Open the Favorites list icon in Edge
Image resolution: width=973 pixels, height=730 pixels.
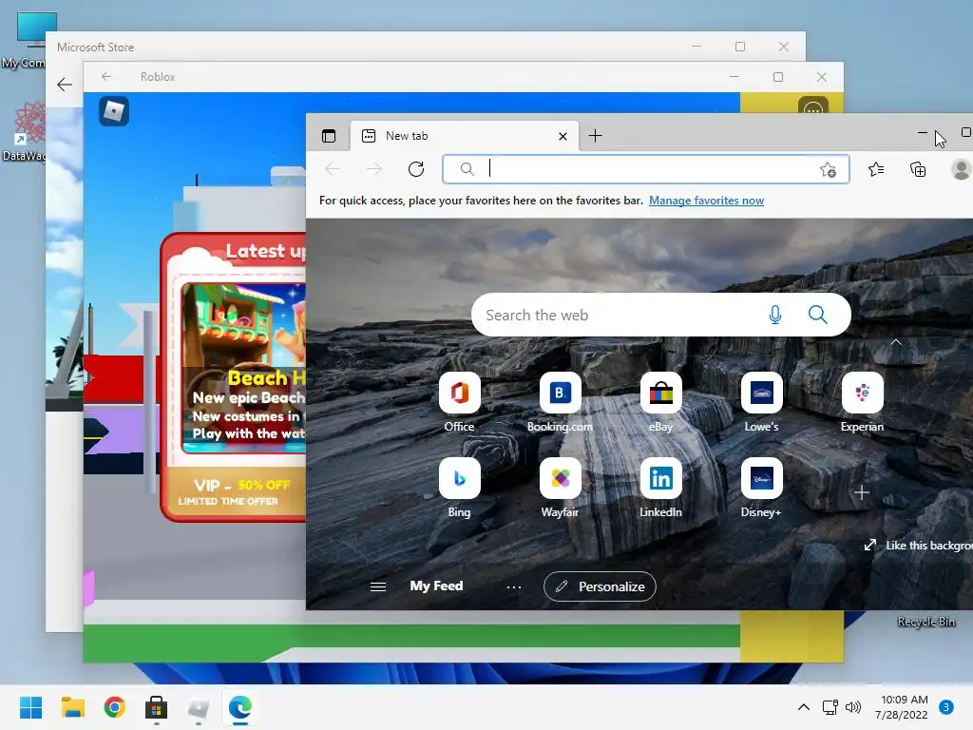pyautogui.click(x=876, y=169)
